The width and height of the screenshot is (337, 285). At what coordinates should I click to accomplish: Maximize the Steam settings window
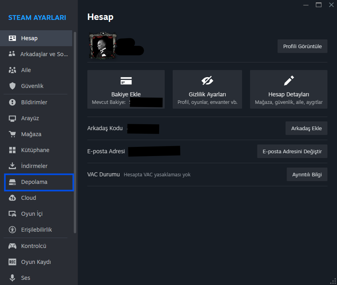319,5
